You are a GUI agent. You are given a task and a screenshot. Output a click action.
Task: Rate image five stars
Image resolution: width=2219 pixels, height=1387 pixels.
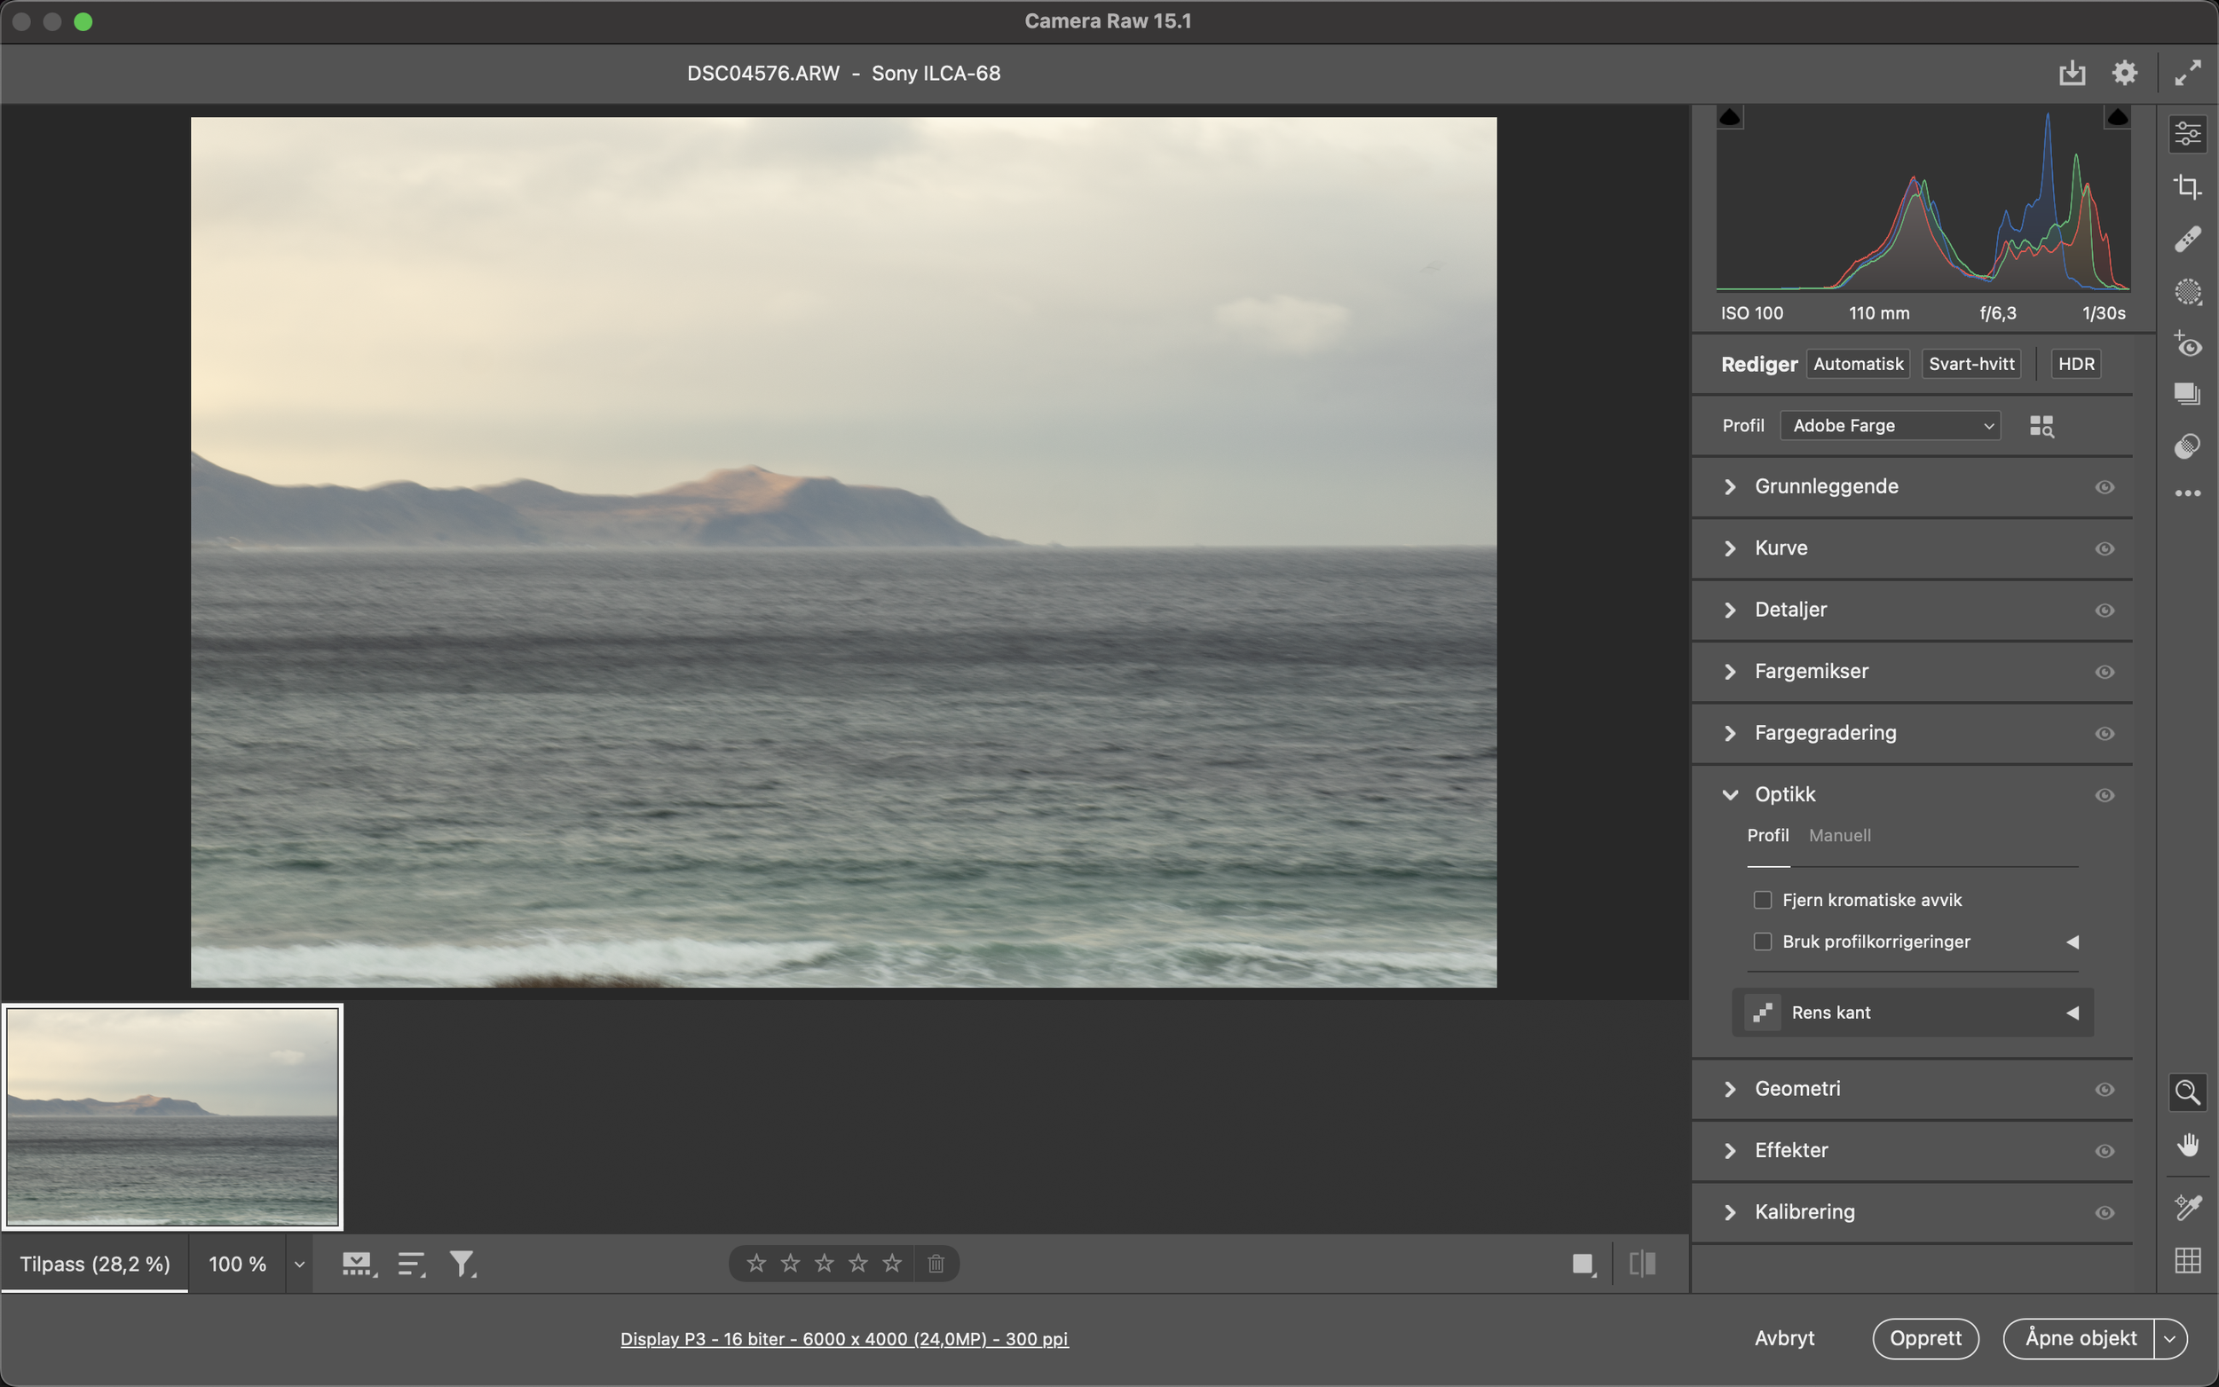click(892, 1263)
